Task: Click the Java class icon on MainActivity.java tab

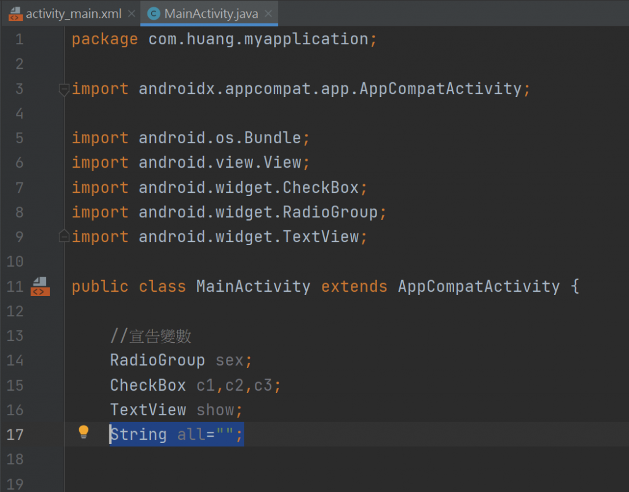Action: (154, 14)
